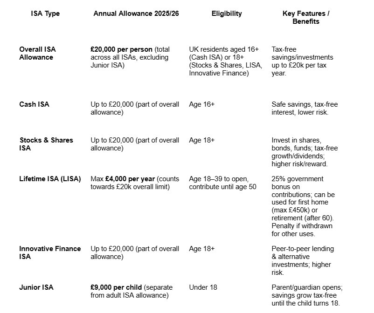Viewport: 374px width, 313px height.
Task: Click the Annual Allowance 2025/26 header
Action: point(136,14)
